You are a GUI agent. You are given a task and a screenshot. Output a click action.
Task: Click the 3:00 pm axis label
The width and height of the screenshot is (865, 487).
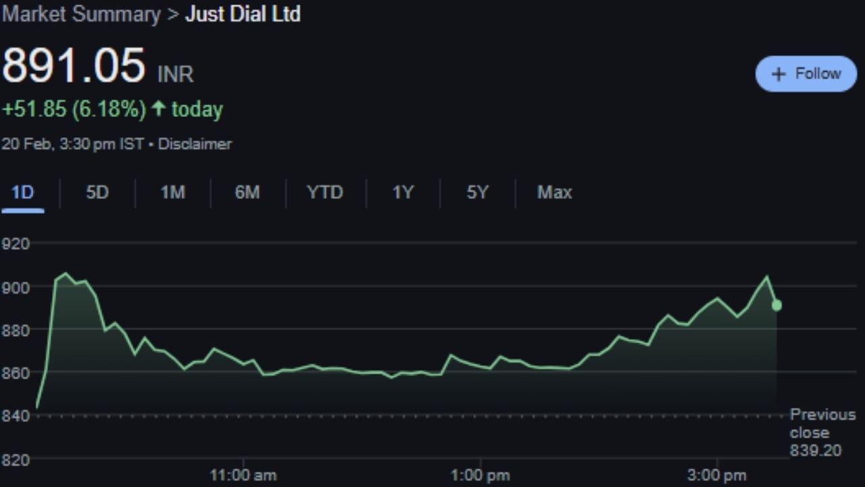point(716,476)
